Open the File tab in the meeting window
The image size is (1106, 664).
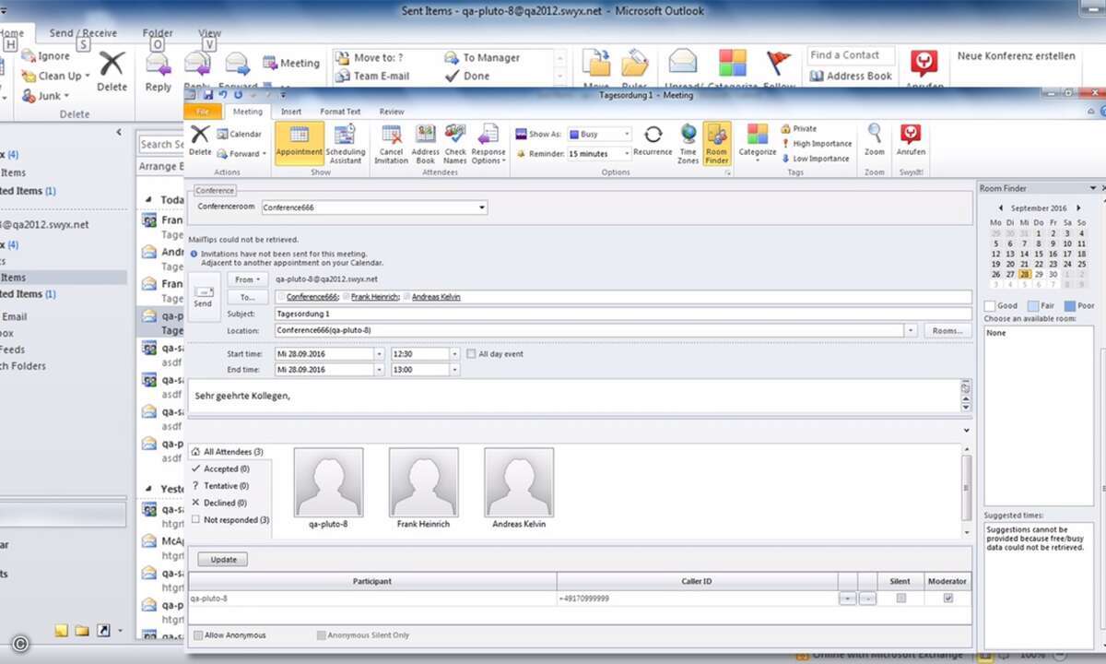tap(203, 112)
